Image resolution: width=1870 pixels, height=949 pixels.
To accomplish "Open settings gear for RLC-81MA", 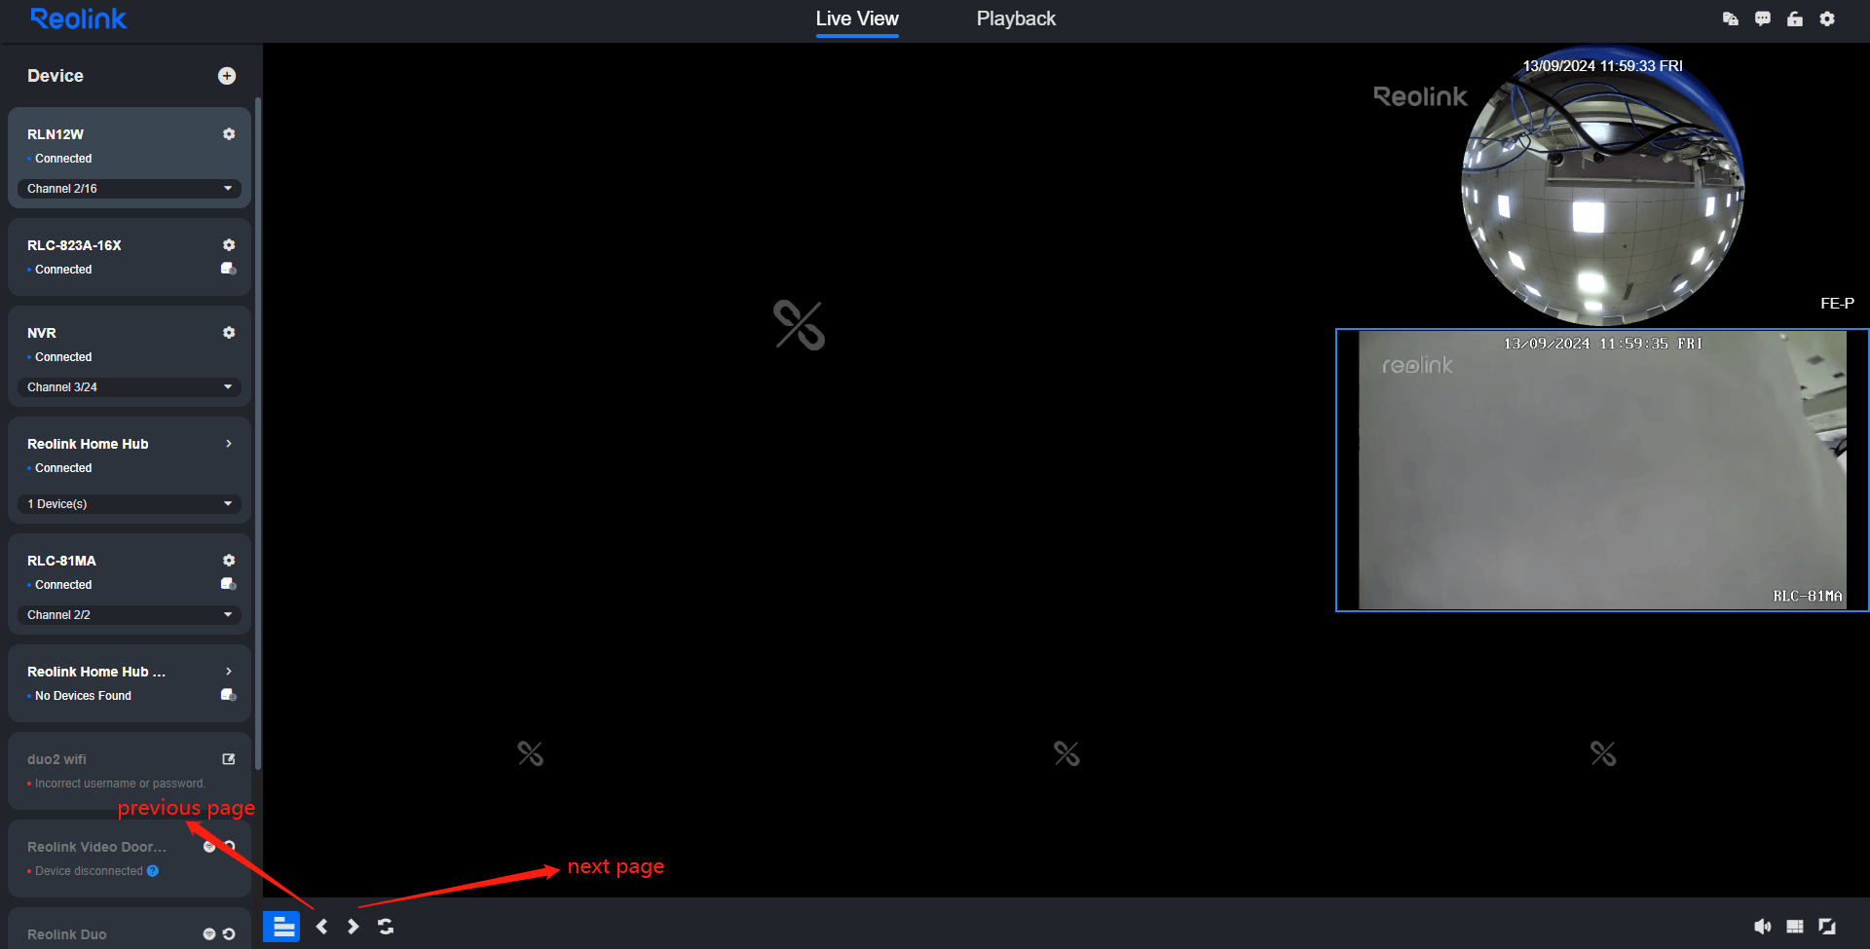I will pyautogui.click(x=229, y=561).
